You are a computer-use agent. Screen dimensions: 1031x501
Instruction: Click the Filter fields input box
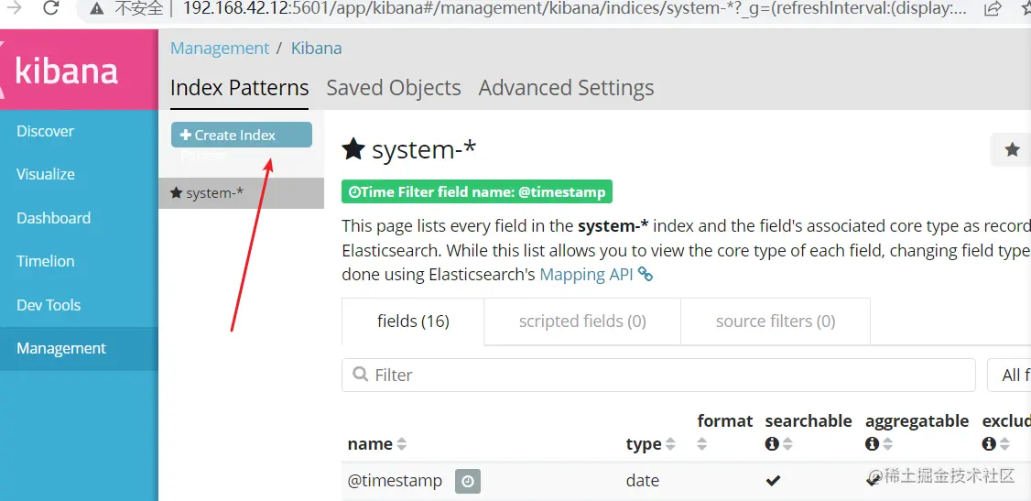(659, 375)
